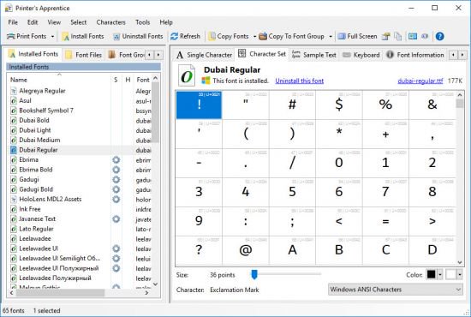This screenshot has height=317, width=471.
Task: Select the @ character cell
Action: tap(246, 250)
